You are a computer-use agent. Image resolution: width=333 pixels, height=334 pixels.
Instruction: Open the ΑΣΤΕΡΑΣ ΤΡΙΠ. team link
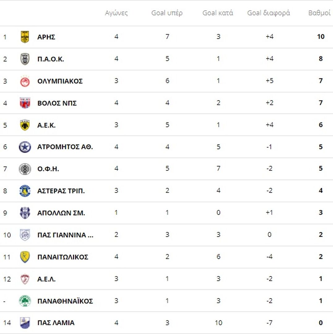[61, 191]
